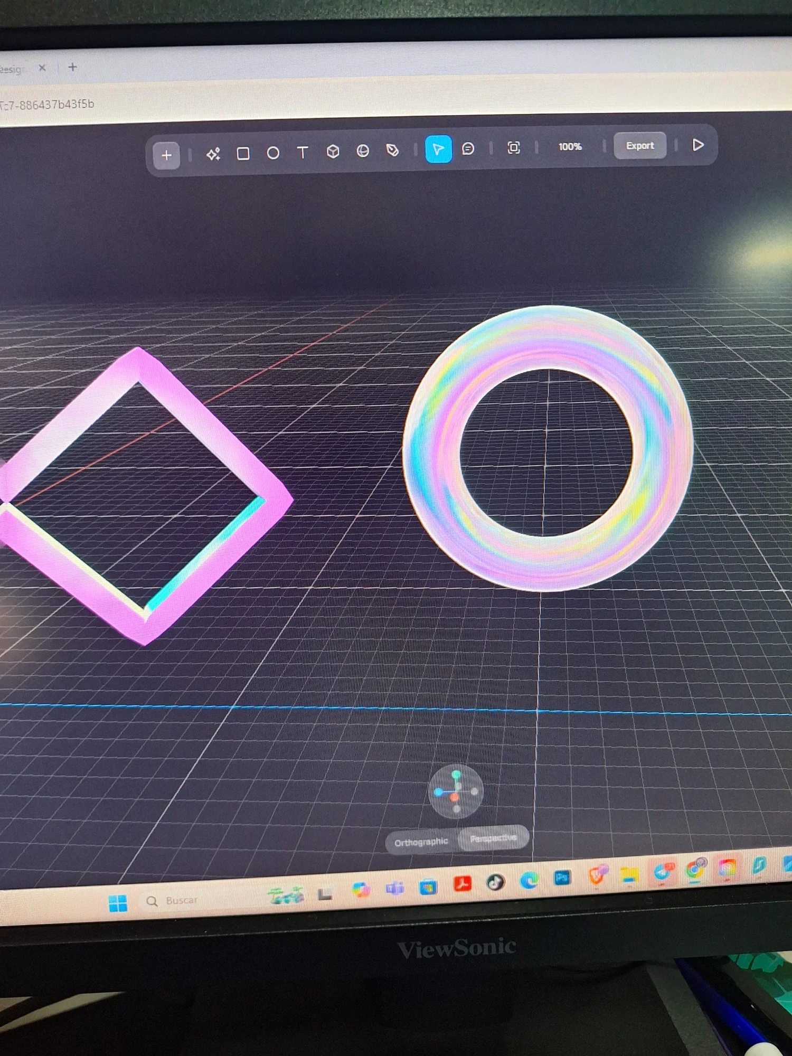The image size is (792, 1056).
Task: Open the Comments tool
Action: tap(468, 149)
